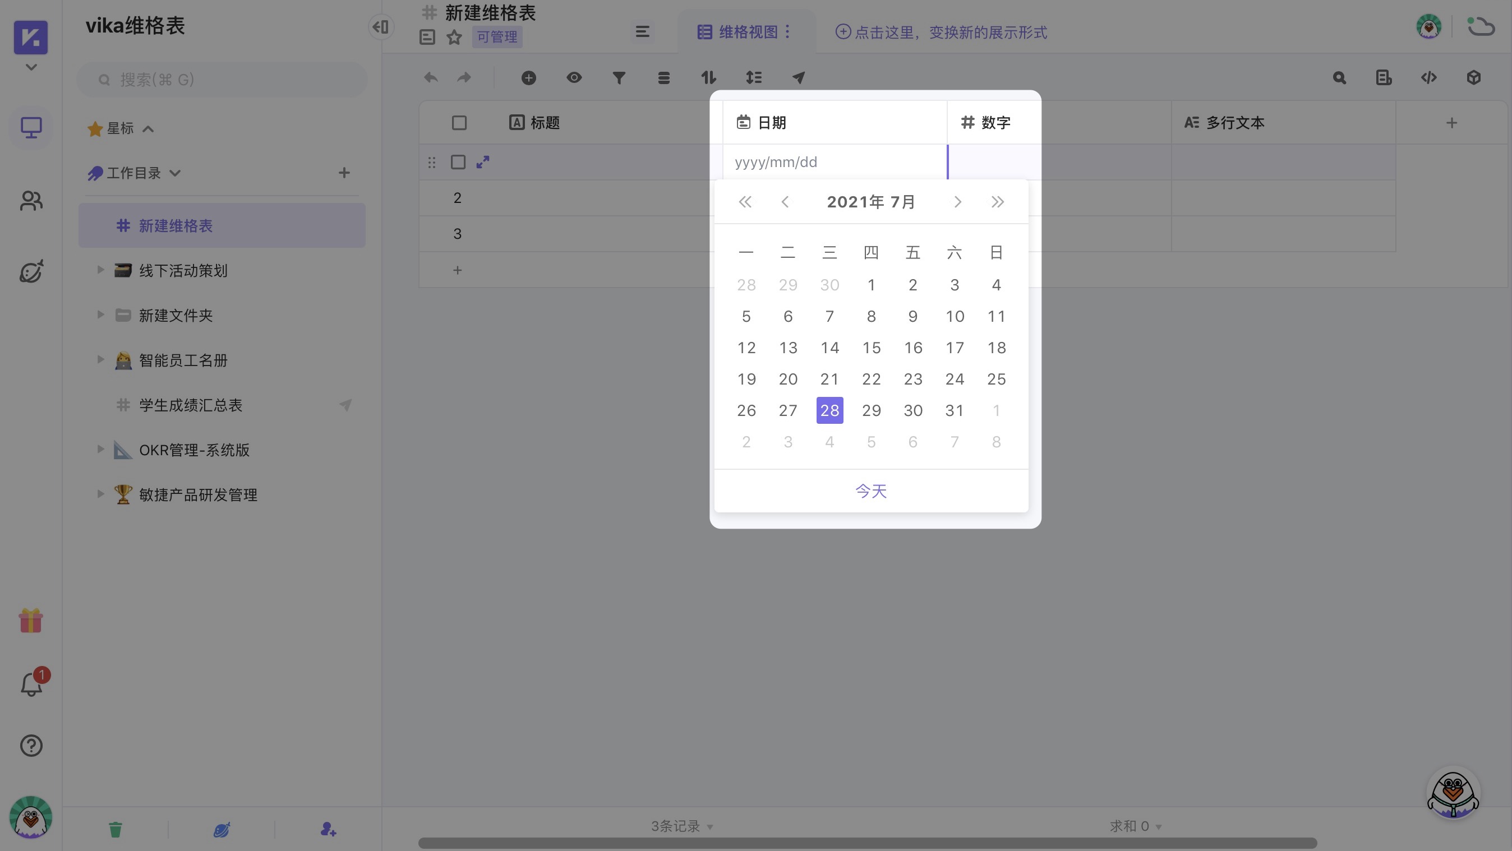Click the sort arrows toolbar icon

tap(708, 77)
